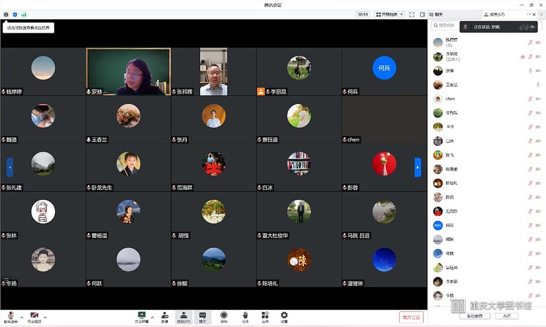Viewport: 546px width, 327px height.
Task: Go to next page of participant videos
Action: pos(417,168)
